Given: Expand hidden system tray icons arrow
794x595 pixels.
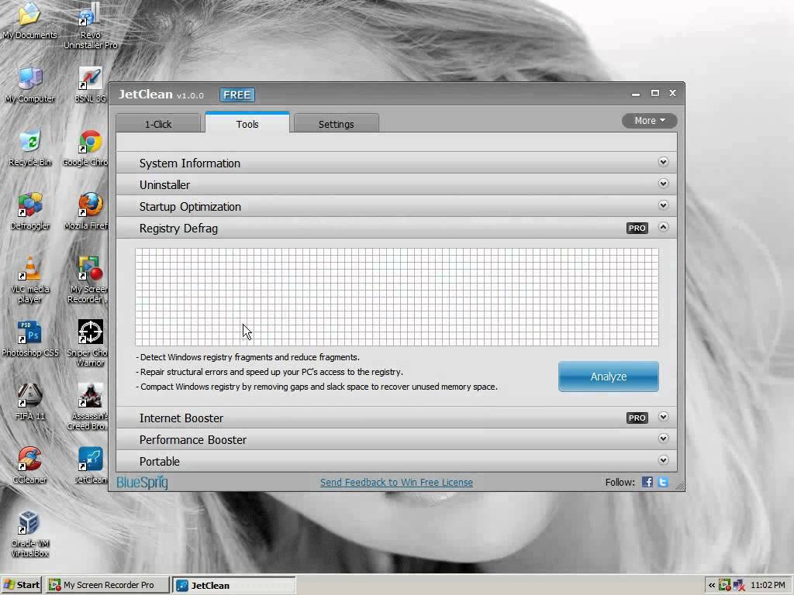Looking at the screenshot, I should [x=712, y=586].
